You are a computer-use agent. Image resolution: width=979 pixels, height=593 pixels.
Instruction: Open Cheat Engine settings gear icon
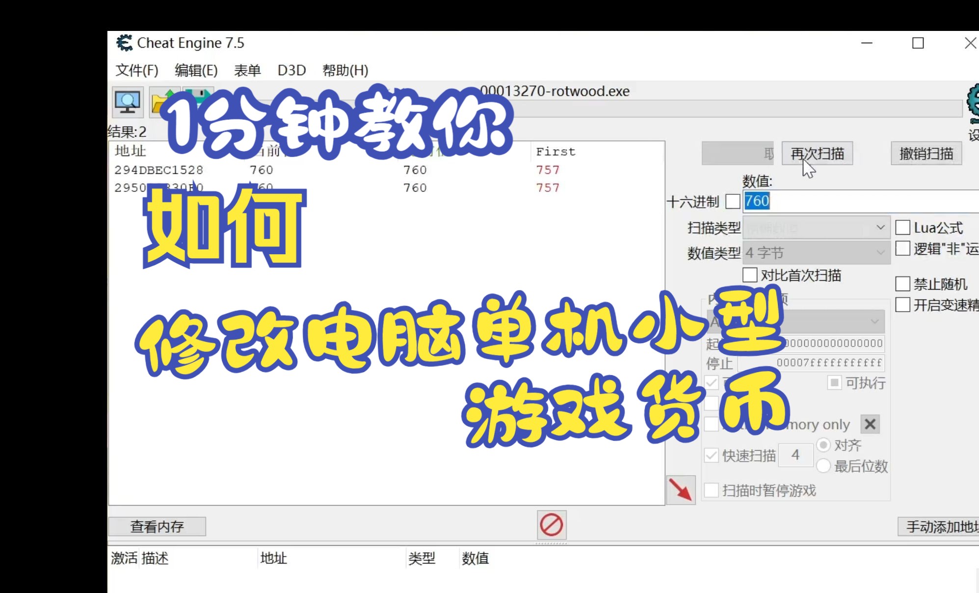973,103
